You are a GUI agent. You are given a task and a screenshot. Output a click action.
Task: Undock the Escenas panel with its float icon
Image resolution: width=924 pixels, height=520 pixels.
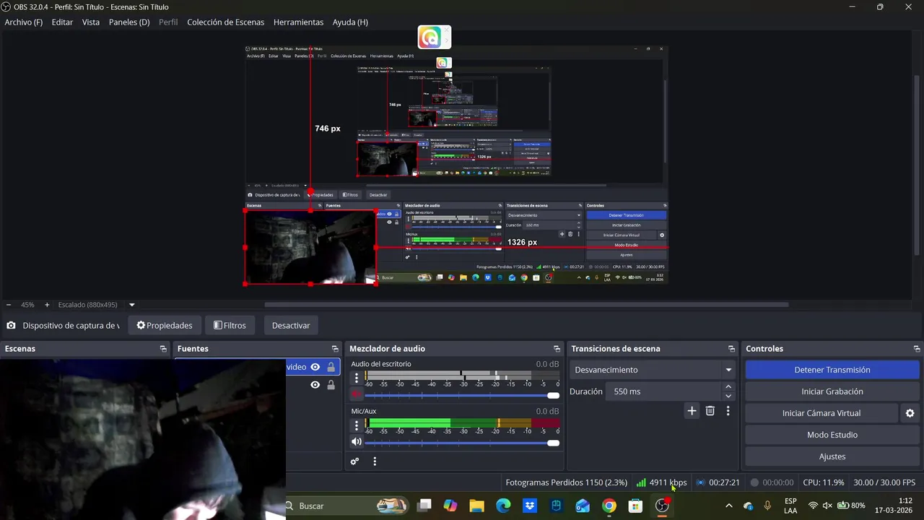click(163, 349)
